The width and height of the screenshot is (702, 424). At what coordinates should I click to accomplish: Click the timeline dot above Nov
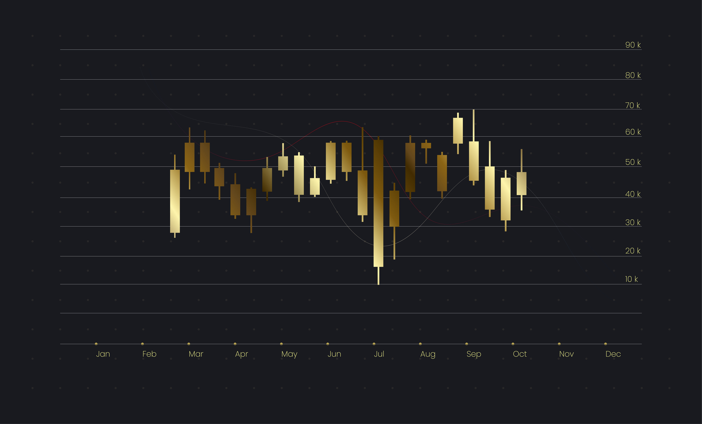559,344
